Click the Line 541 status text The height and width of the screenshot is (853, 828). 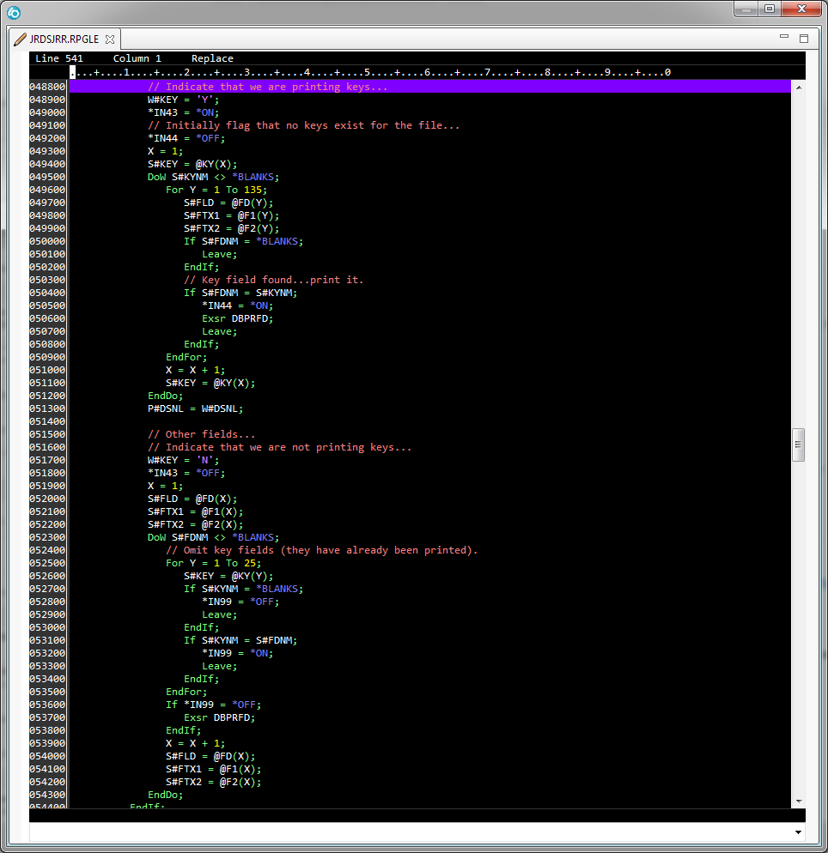(58, 58)
